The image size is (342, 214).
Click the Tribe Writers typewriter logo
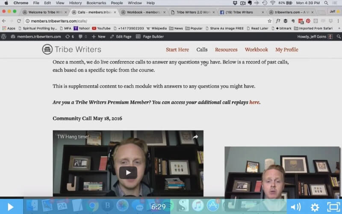[47, 49]
